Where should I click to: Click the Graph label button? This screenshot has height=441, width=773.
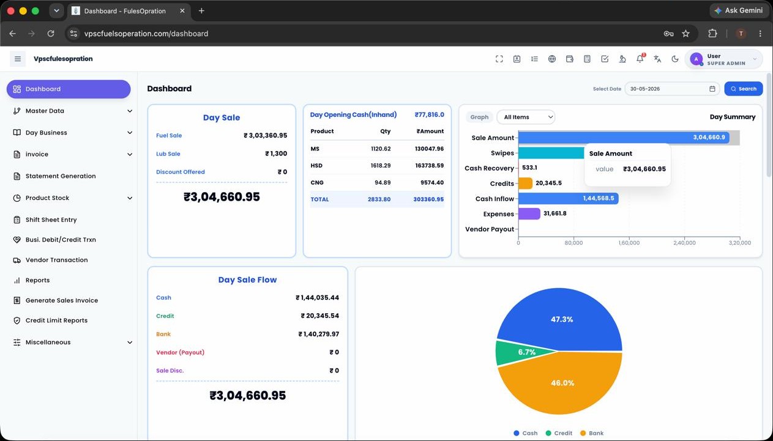point(479,117)
